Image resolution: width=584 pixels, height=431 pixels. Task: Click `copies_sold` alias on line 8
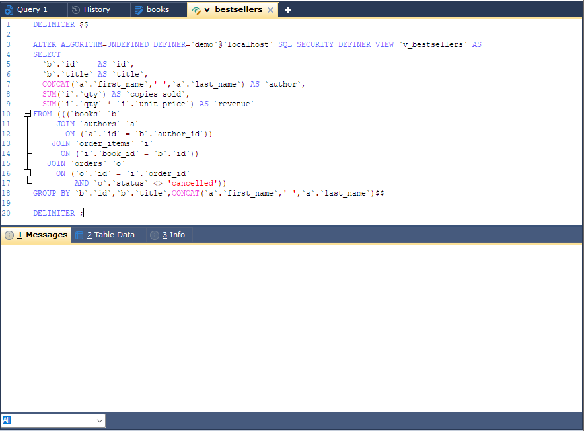[x=155, y=94]
